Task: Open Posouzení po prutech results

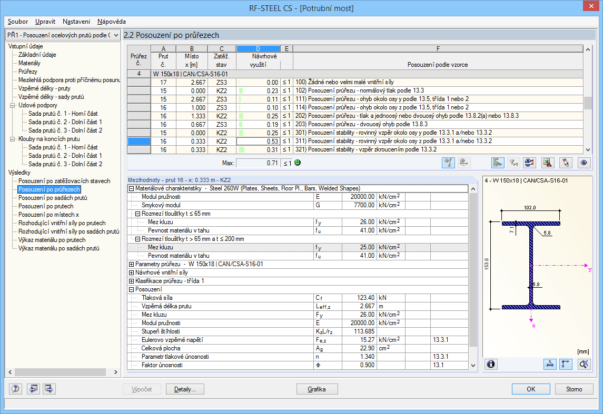Action: [x=46, y=206]
